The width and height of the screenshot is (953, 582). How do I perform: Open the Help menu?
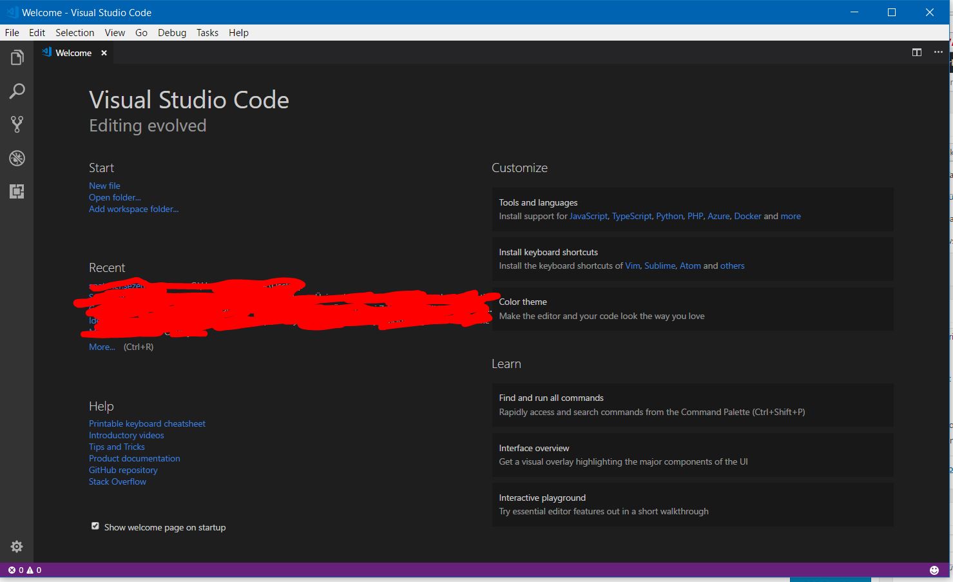[x=238, y=33]
